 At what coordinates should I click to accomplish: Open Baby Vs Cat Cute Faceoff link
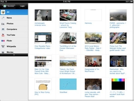tap(42, 71)
